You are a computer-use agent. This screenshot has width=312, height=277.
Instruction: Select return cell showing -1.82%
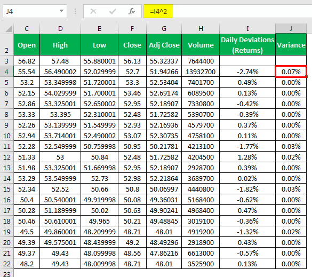[x=247, y=189]
